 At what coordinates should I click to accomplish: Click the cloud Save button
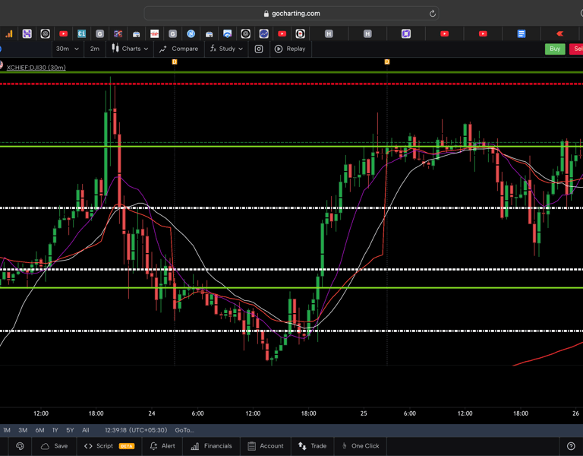55,446
